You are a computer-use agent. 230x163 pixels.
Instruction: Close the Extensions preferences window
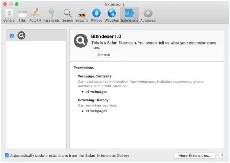(x=5, y=4)
